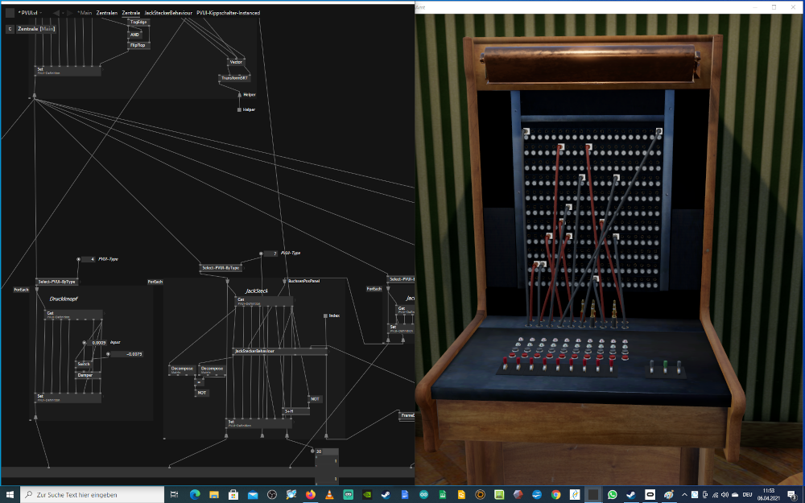This screenshot has height=503, width=805.
Task: Expand the Damper node in Druckknopf
Action: click(x=85, y=375)
